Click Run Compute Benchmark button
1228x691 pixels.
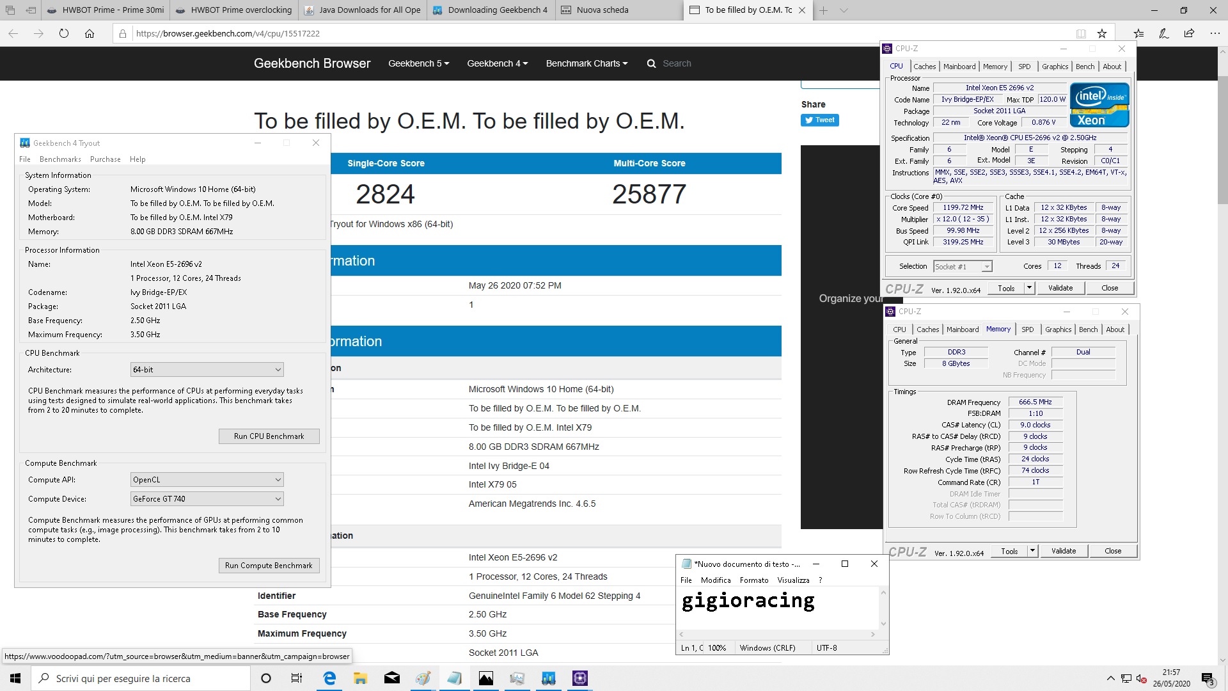point(269,566)
